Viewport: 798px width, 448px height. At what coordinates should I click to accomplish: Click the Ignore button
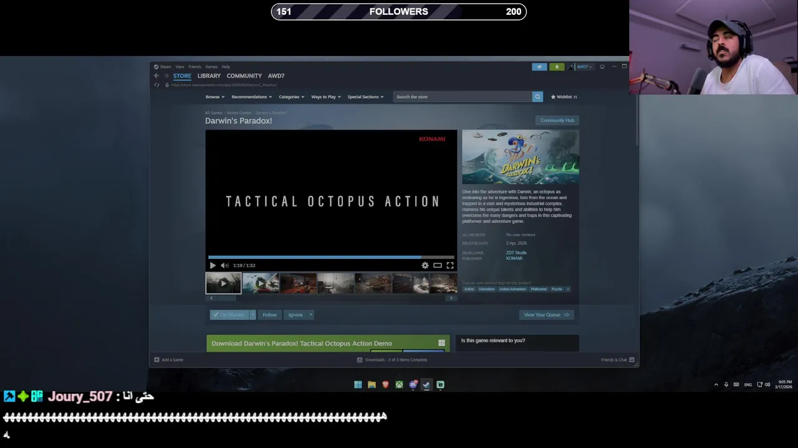pyautogui.click(x=296, y=315)
